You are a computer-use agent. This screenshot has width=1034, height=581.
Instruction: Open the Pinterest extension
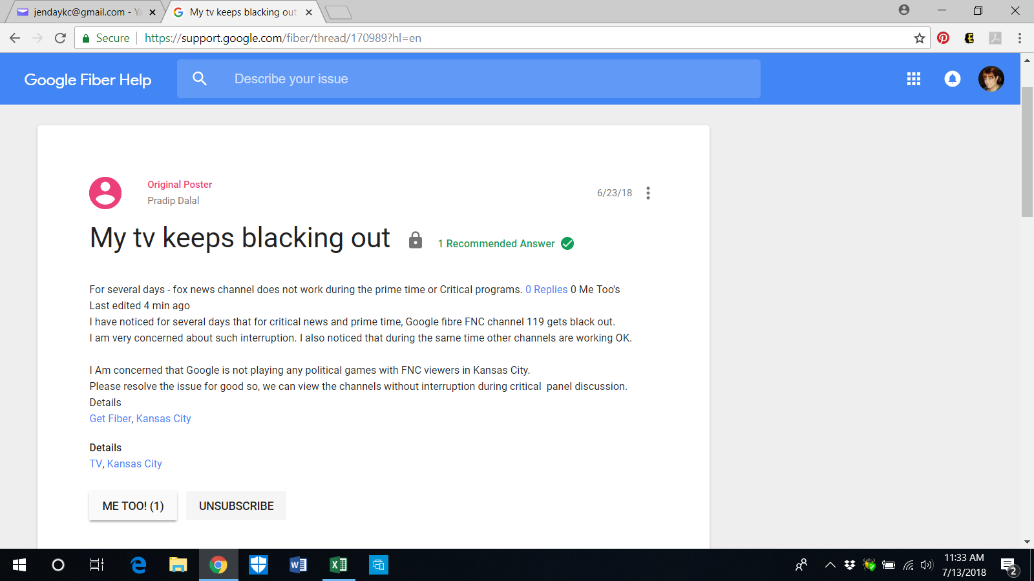(x=943, y=38)
